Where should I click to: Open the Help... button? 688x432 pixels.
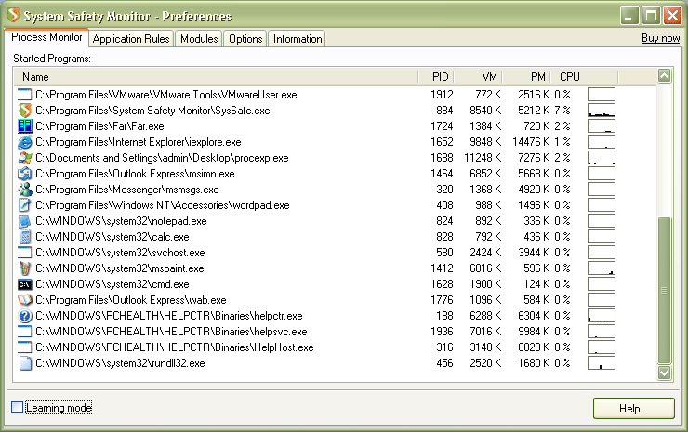pyautogui.click(x=633, y=409)
